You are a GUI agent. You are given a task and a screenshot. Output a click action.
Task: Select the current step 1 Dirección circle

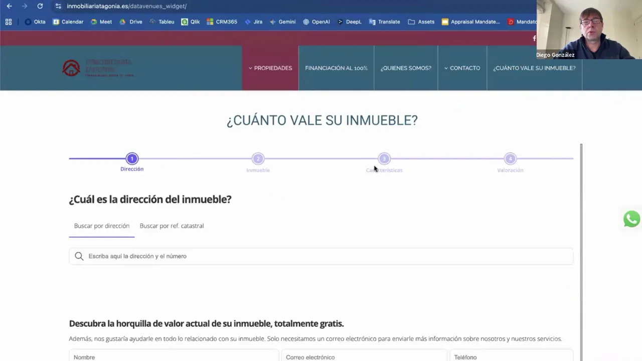click(x=131, y=158)
